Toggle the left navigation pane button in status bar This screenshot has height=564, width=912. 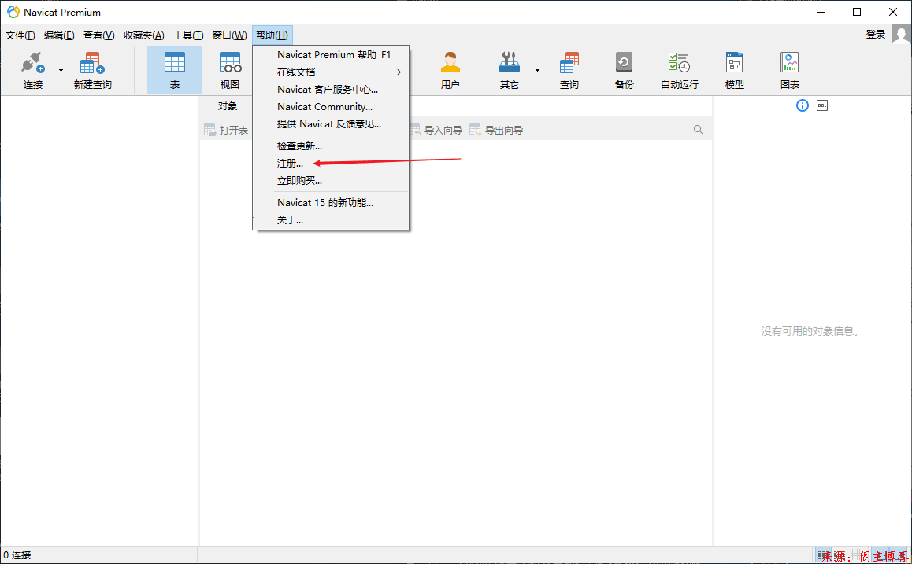[x=880, y=555]
